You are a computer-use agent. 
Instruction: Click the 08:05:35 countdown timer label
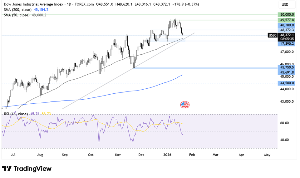coord(287,39)
